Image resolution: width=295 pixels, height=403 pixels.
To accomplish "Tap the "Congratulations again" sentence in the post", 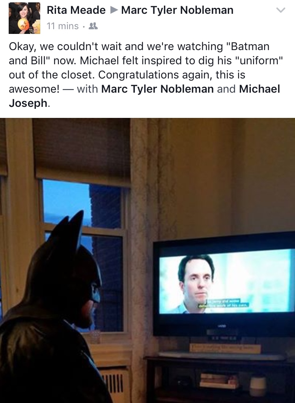I will pos(172,75).
